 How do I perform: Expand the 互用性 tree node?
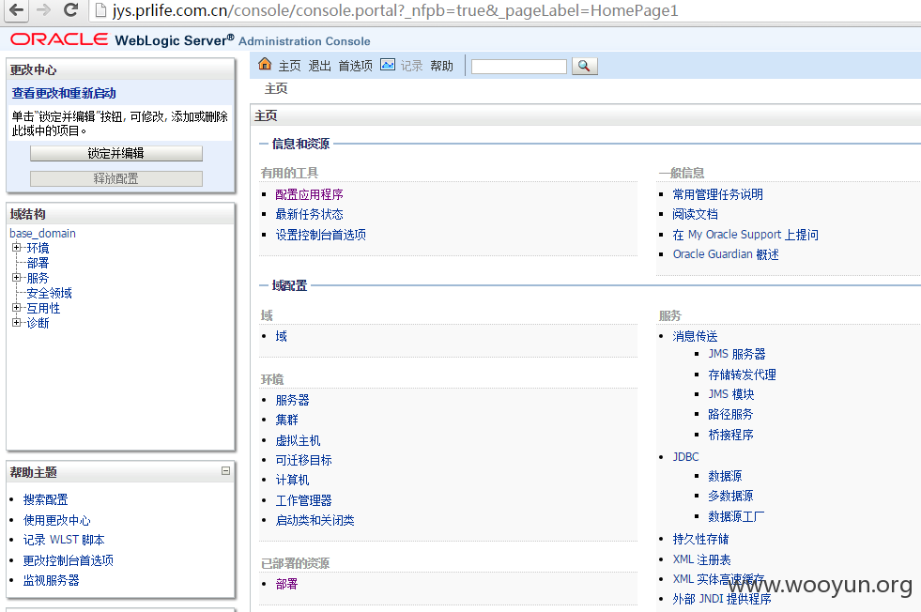[x=17, y=307]
